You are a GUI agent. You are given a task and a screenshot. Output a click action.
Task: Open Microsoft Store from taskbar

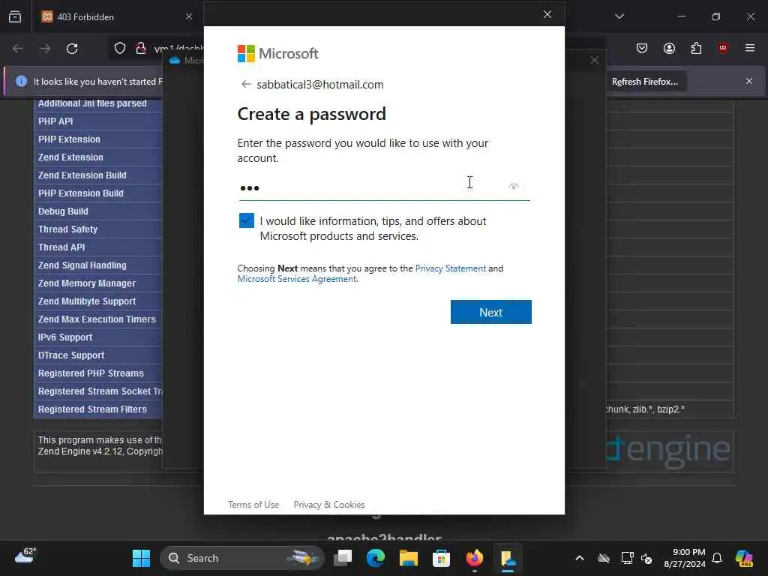pyautogui.click(x=441, y=558)
